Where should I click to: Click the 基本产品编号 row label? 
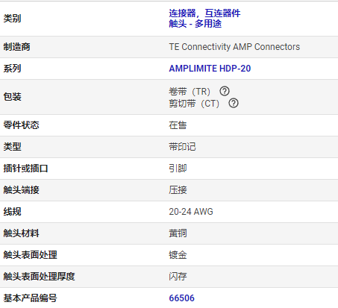click(30, 298)
